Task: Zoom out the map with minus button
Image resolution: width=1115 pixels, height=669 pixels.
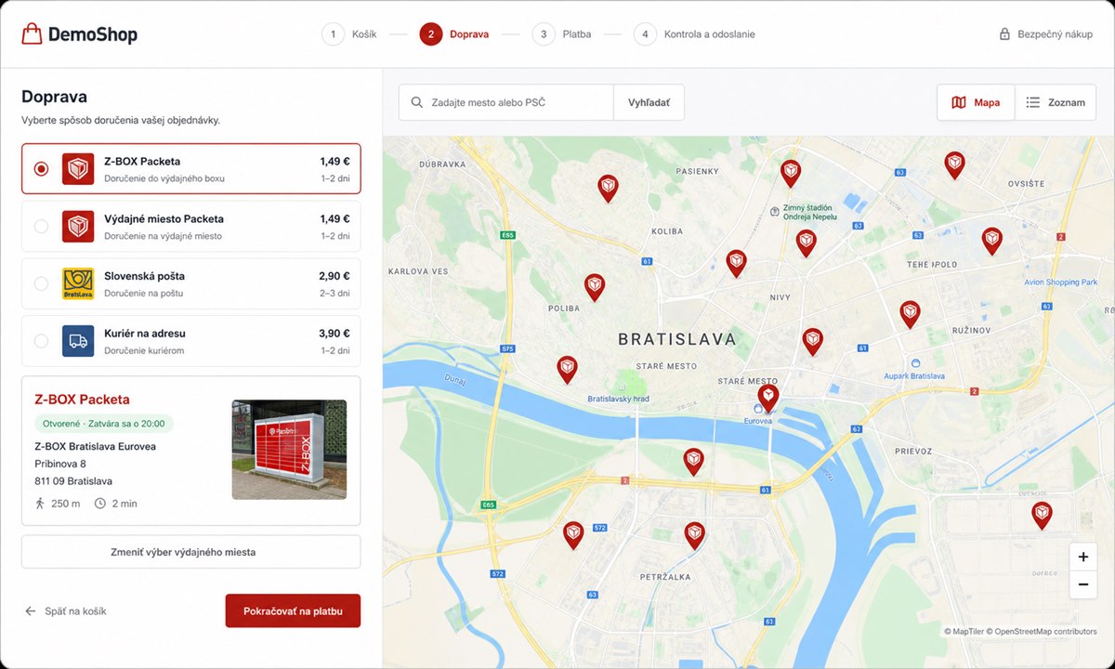Action: (x=1082, y=584)
